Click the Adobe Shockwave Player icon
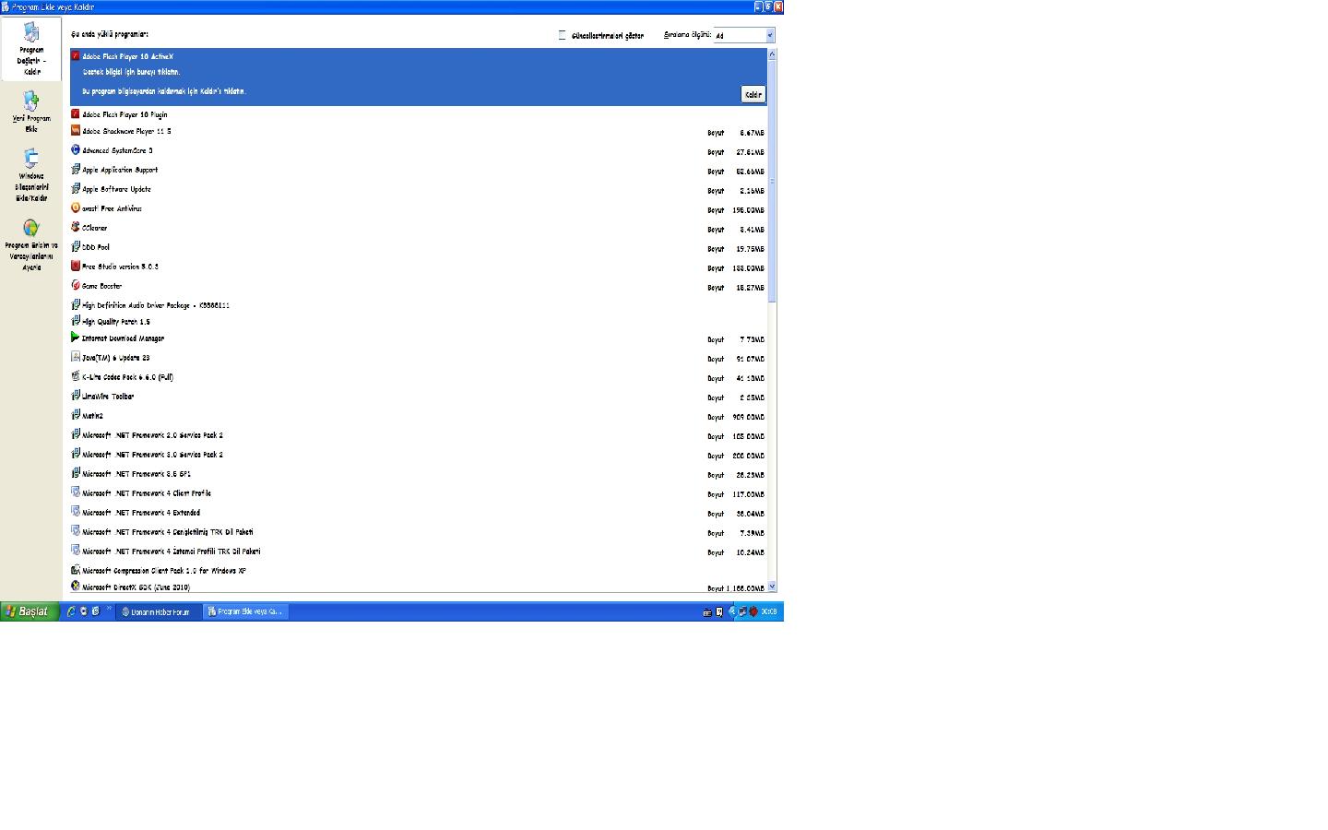1328x830 pixels. (76, 131)
